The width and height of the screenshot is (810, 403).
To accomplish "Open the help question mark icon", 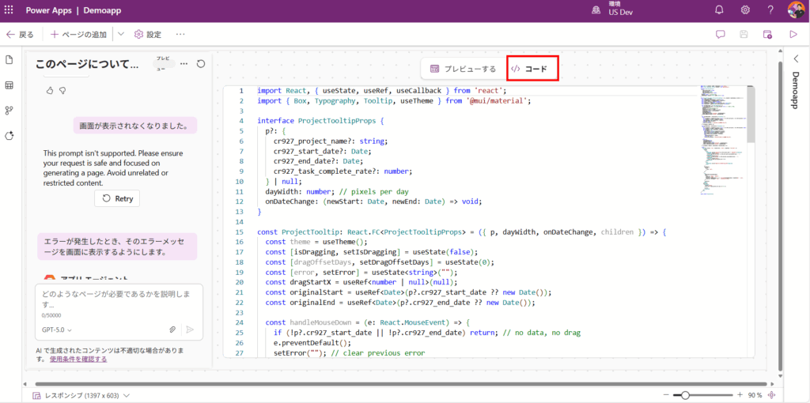I will click(770, 10).
